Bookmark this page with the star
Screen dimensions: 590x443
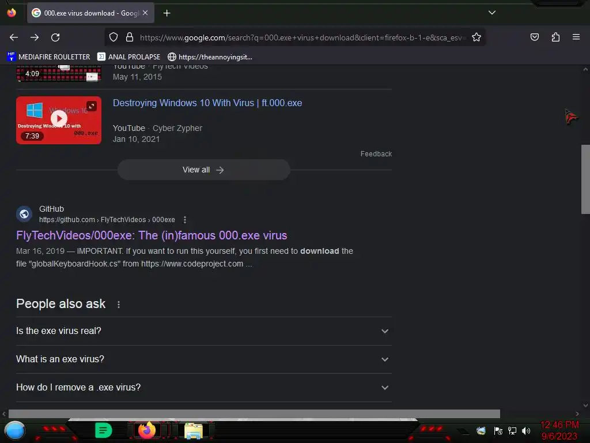(476, 37)
